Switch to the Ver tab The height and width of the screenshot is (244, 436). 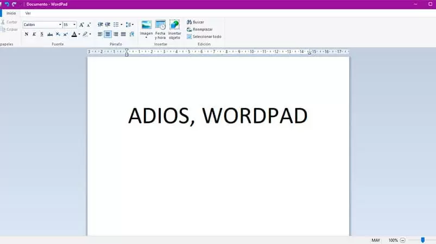click(x=28, y=13)
